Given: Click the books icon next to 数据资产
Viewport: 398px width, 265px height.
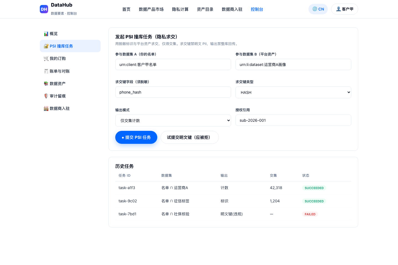Looking at the screenshot, I should click(x=46, y=84).
